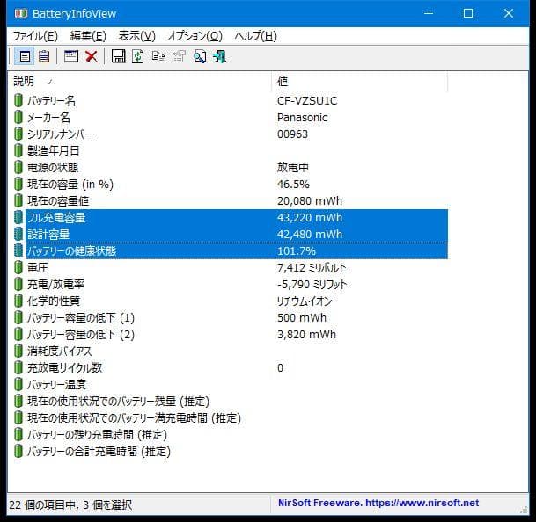Click battery icon beside 設計容量
The width and height of the screenshot is (536, 522).
18,235
